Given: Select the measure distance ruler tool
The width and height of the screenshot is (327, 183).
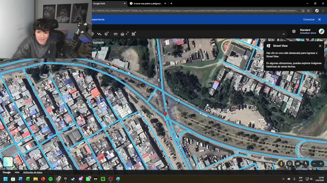Looking at the screenshot, I should (115, 34).
